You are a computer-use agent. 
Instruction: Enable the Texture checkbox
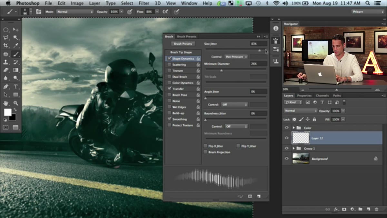tap(169, 71)
